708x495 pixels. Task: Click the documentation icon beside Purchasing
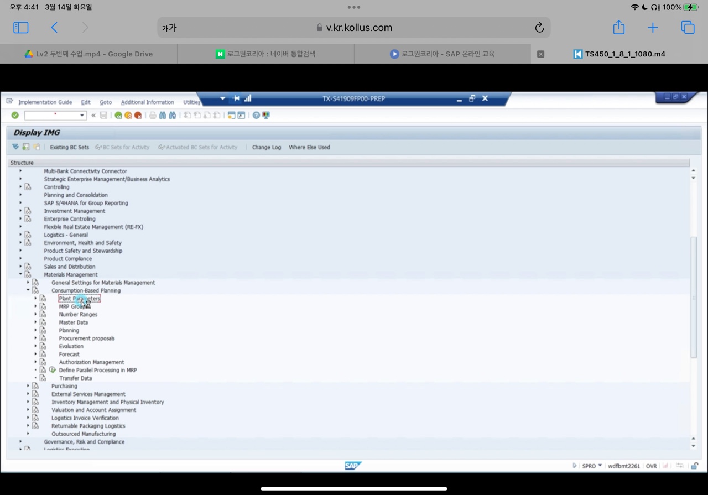(x=35, y=386)
